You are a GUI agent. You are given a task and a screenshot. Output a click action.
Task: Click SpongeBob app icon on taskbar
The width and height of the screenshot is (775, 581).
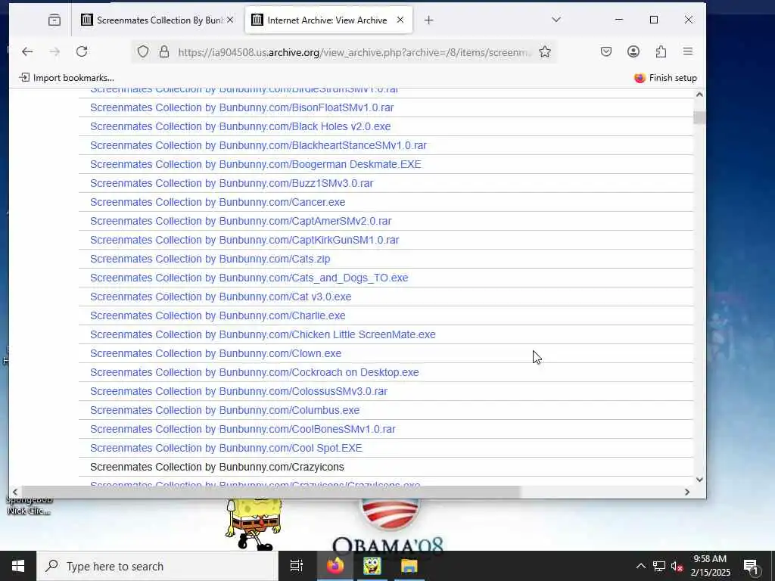click(x=372, y=566)
